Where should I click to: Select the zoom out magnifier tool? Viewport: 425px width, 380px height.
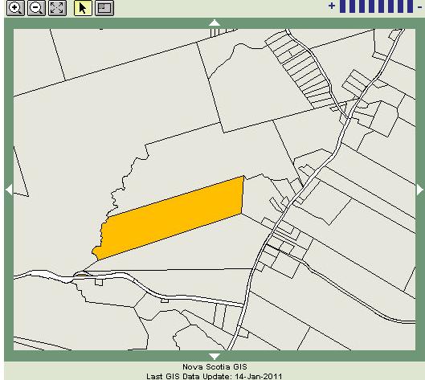pos(36,8)
